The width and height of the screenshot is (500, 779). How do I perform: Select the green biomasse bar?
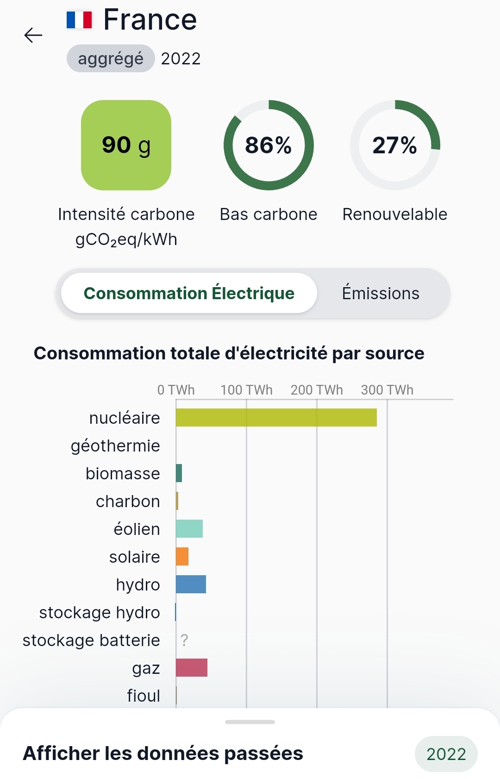pos(179,473)
